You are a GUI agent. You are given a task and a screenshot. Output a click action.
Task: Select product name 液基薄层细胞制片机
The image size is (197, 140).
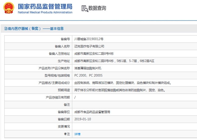tap(88, 68)
